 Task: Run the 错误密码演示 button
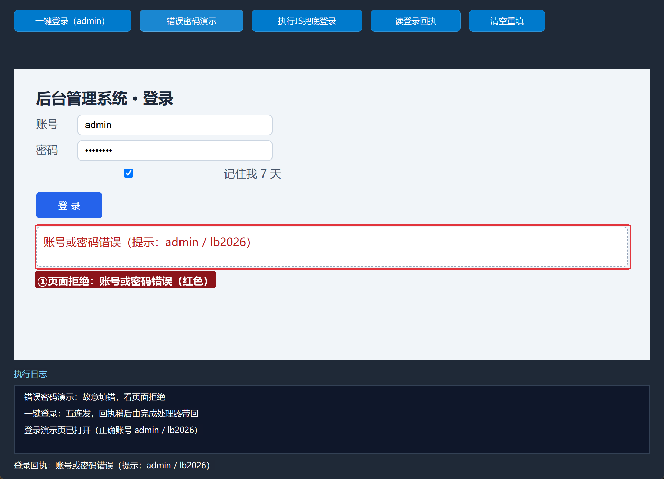click(192, 21)
